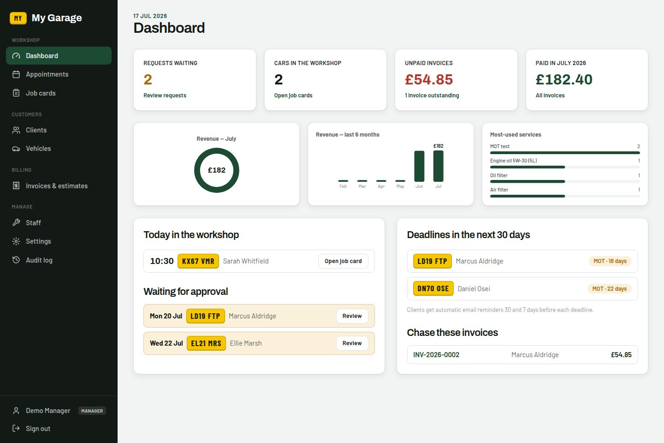Click the Demo Manager user icon
The width and height of the screenshot is (664, 443).
pos(16,411)
